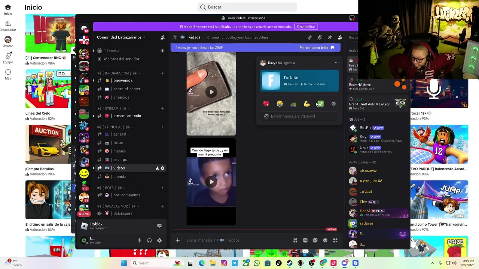This screenshot has width=479, height=269.
Task: Open Astro_JMJM member profile
Action: 378,181
